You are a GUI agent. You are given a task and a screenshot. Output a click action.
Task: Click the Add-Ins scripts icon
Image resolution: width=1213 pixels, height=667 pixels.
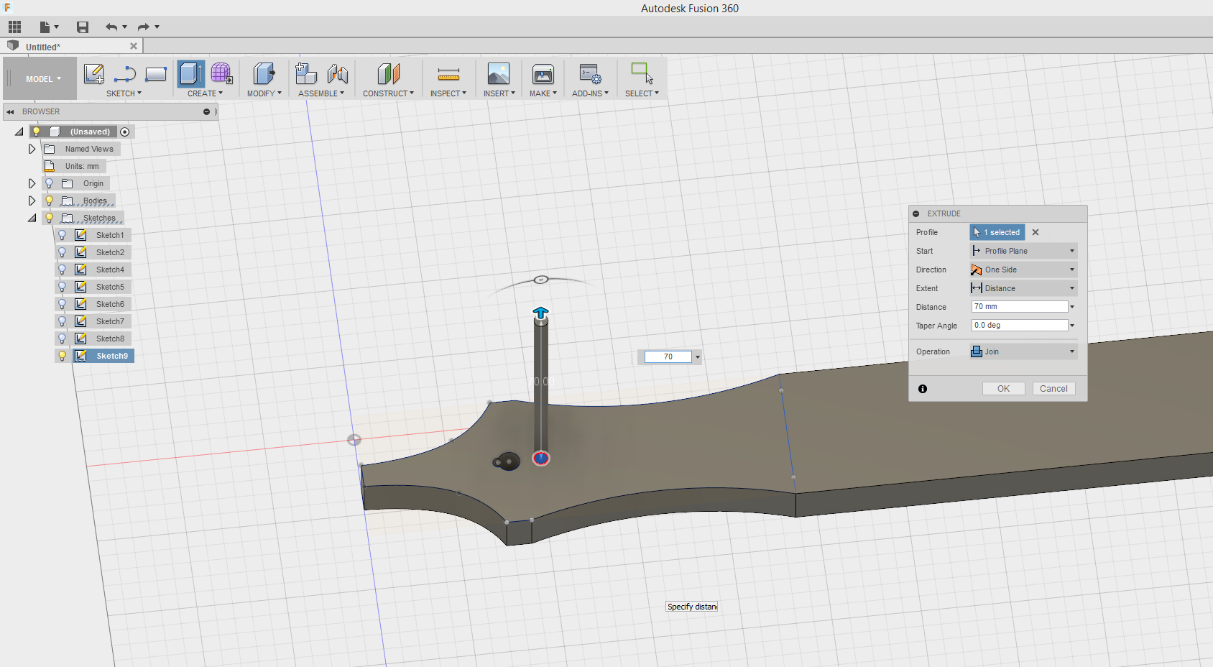point(590,74)
